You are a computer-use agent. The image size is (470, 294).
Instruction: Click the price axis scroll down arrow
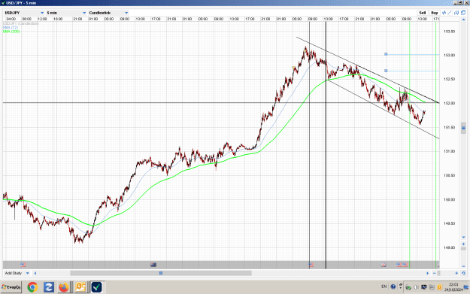tap(463, 238)
